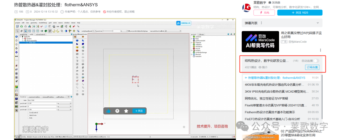The height and width of the screenshot is (140, 339).
Task: Click the blue info icon in left sidebar
Action: [x=16, y=36]
